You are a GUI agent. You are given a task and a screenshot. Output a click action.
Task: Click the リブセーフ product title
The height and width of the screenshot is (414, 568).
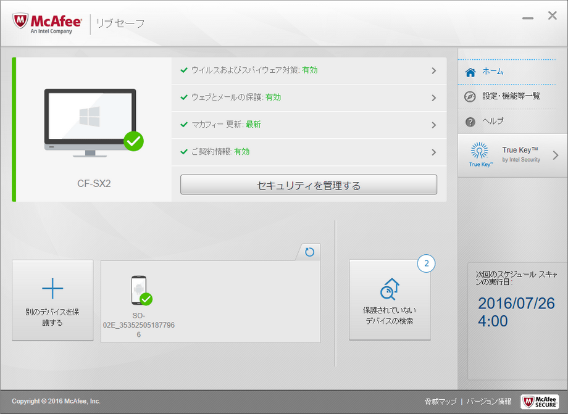(x=120, y=23)
